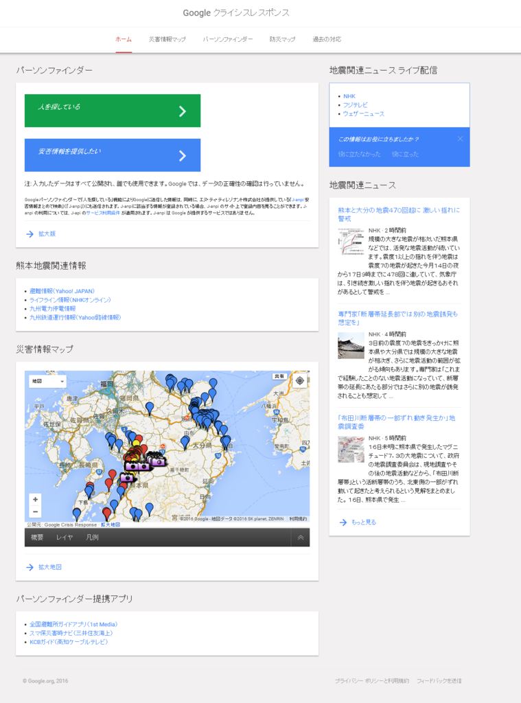
Task: Open 九州鉄道運行情報 Yahoo路線情報 link
Action: (76, 317)
